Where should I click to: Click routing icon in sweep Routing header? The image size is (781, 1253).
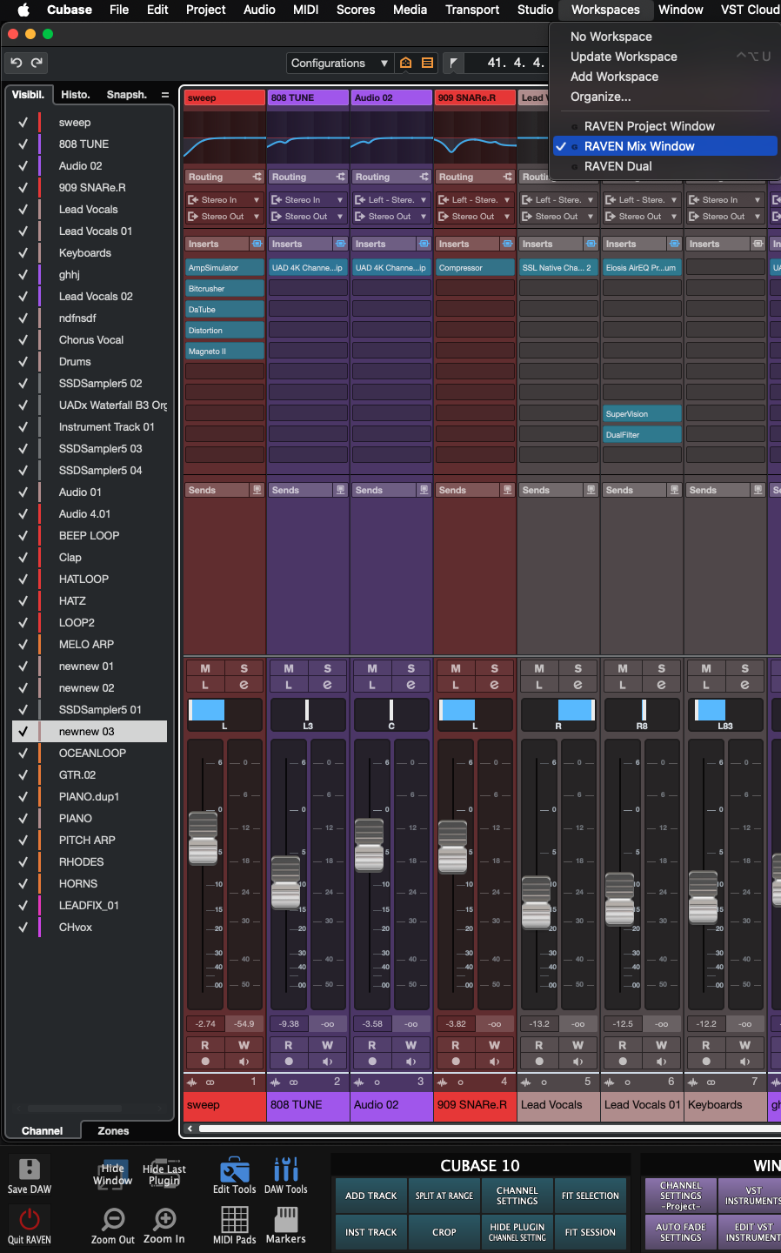click(257, 177)
